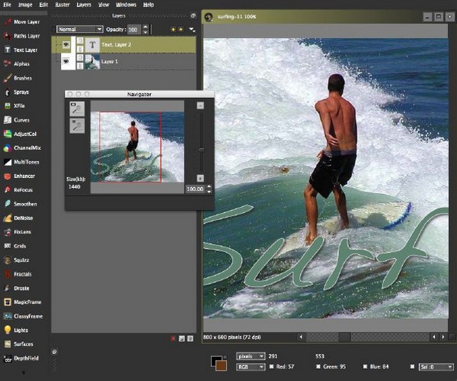Image resolution: width=457 pixels, height=381 pixels.
Task: Open the Curves adjustment tool
Action: (21, 119)
